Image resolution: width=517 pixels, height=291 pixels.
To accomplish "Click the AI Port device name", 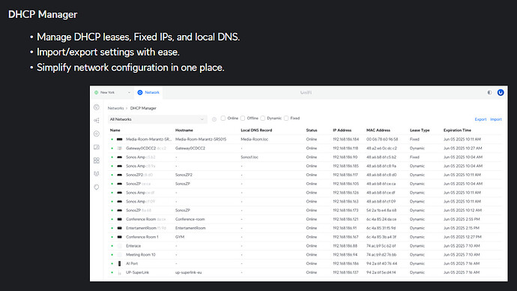I will coord(132,263).
